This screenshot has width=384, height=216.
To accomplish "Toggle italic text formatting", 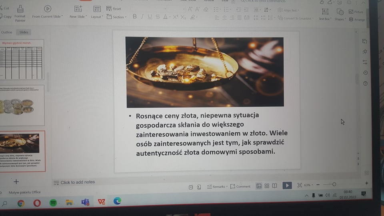I will 142,17.
